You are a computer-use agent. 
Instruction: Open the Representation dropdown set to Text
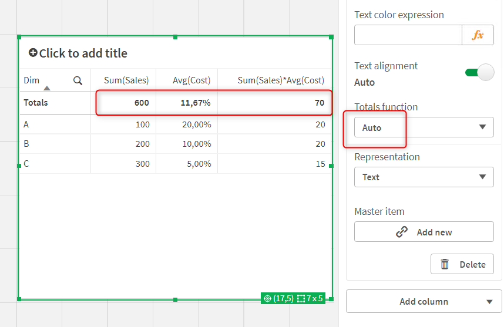pos(424,177)
